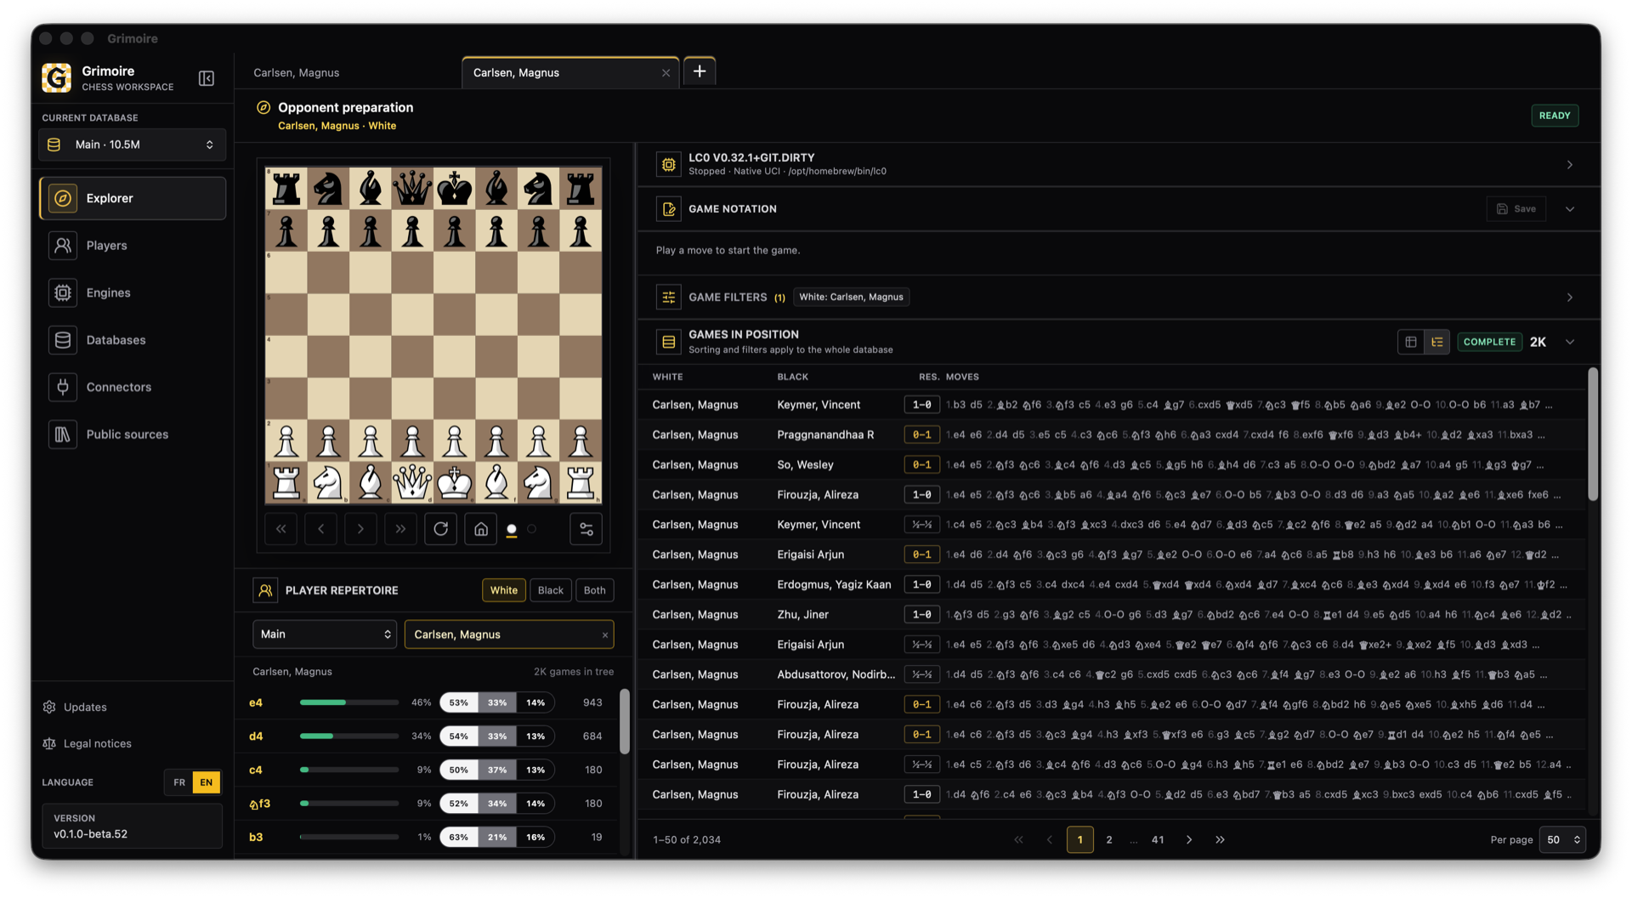1632x898 pixels.
Task: Click the Opponent preparation compass icon
Action: point(263,107)
